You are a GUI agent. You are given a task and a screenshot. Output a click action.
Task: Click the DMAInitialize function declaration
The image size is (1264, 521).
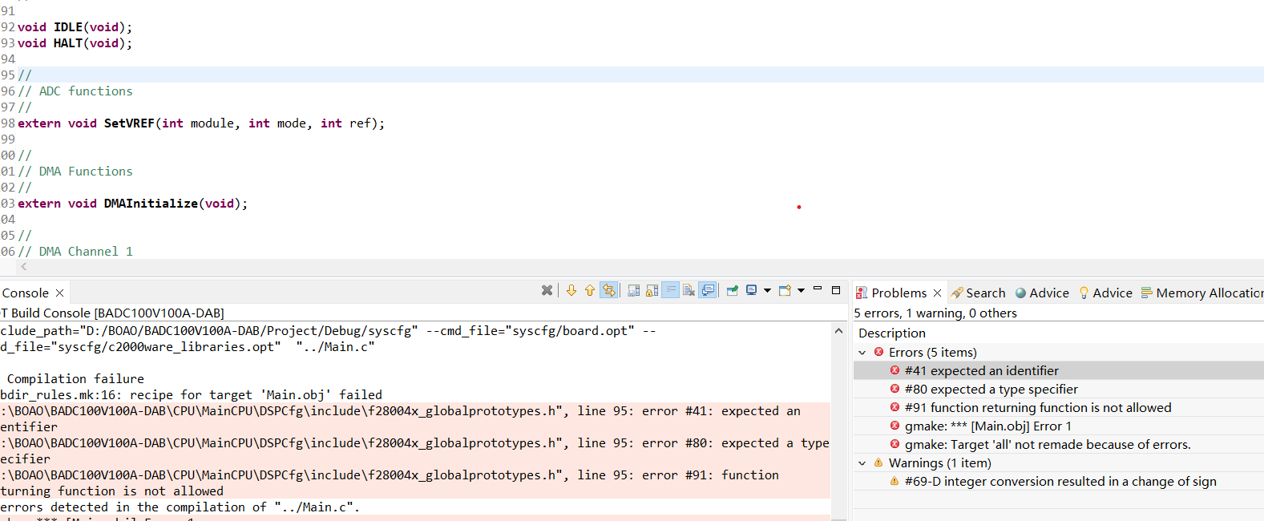[x=133, y=204]
